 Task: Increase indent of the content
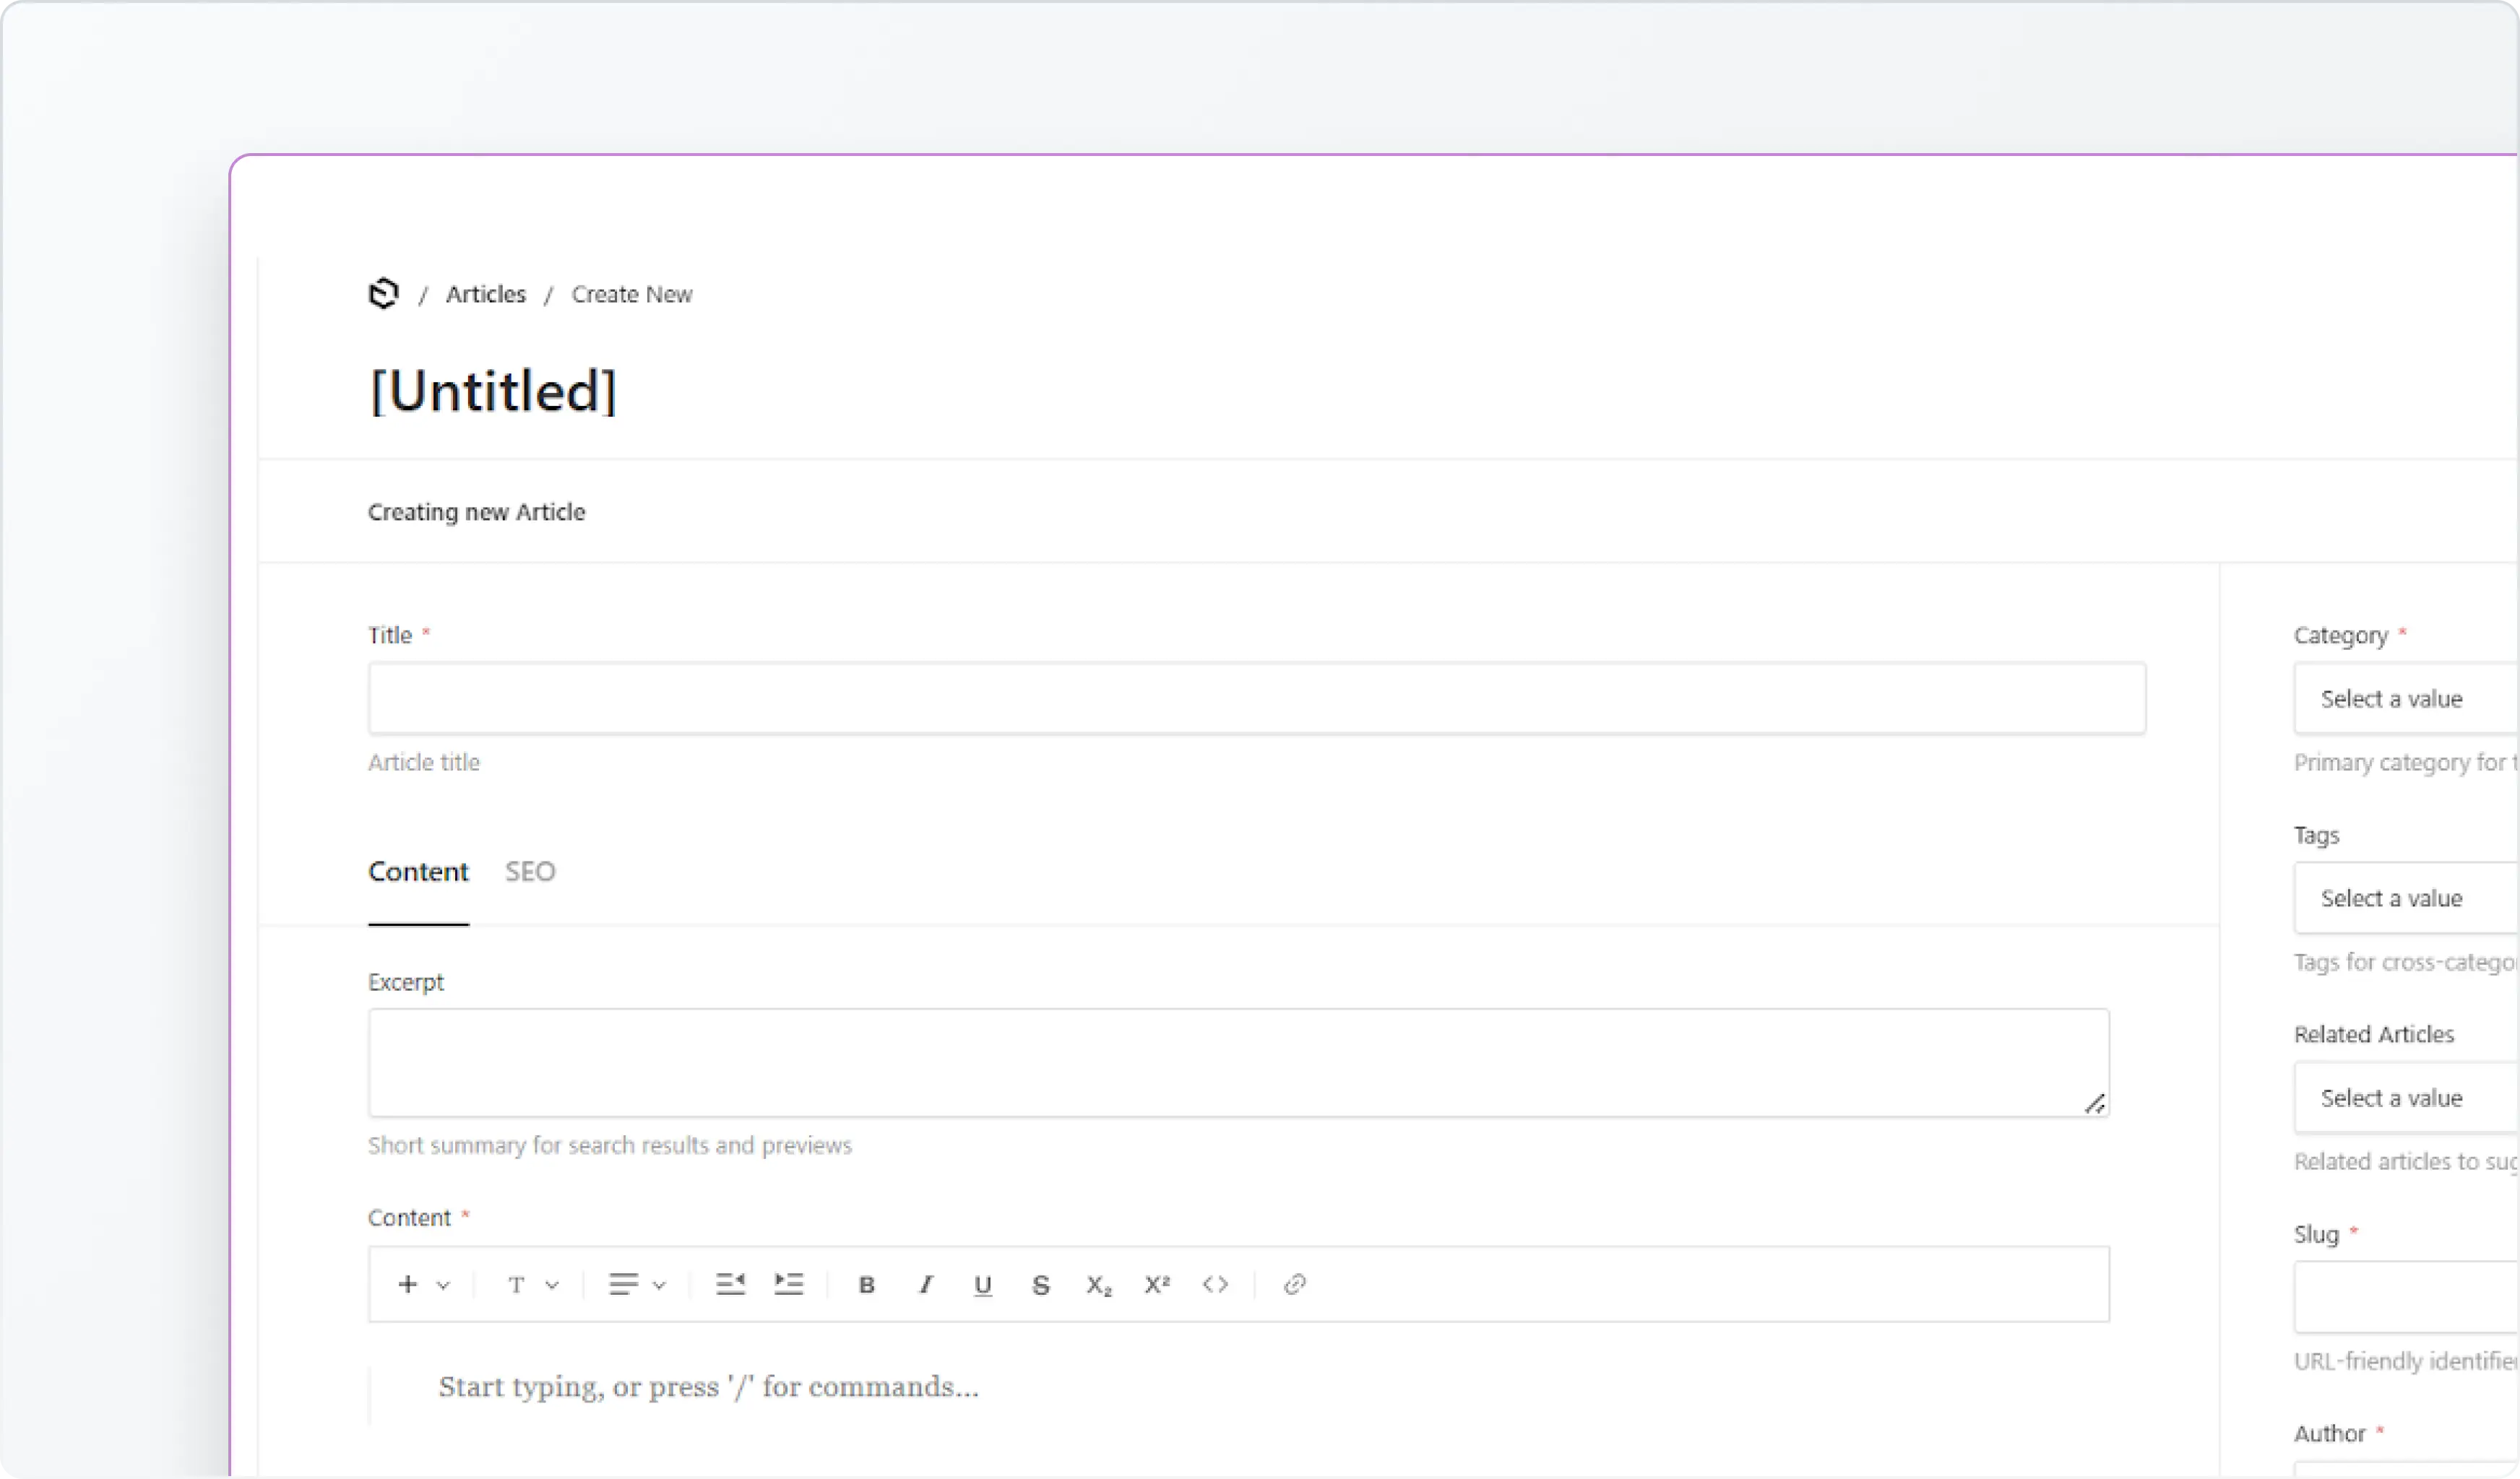[788, 1284]
